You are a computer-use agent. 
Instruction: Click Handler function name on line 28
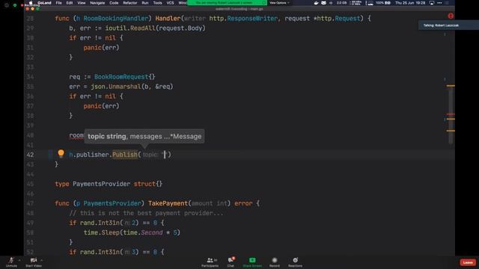(168, 18)
